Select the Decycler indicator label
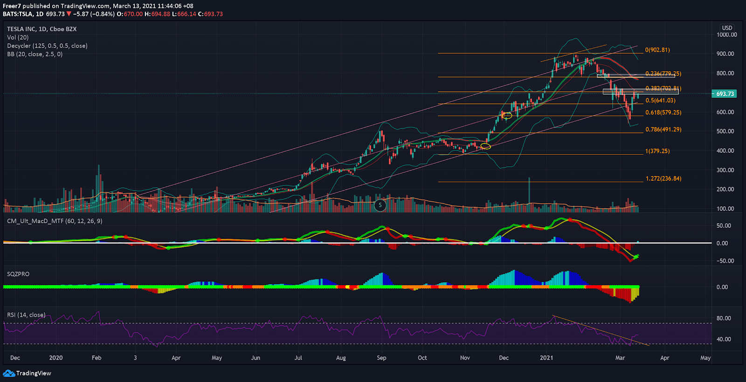The image size is (746, 382). pos(47,46)
